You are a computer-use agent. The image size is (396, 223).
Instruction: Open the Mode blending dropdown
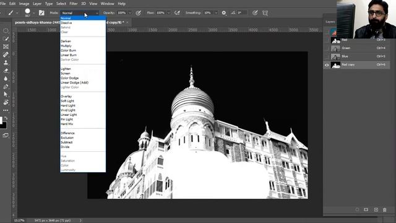(80, 13)
